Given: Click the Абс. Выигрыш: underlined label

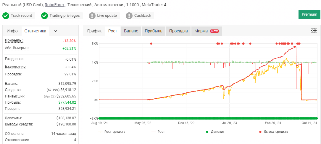Looking at the screenshot, I should (x=17, y=48).
